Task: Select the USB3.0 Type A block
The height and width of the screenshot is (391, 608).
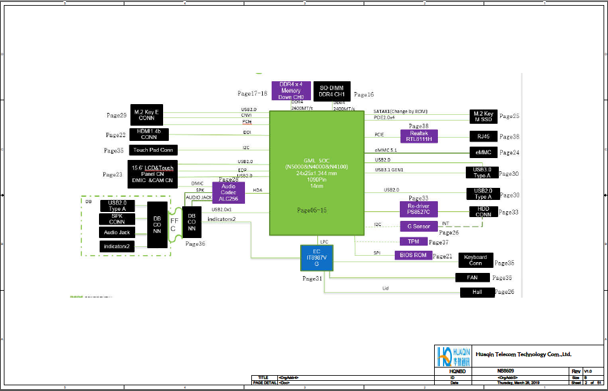Action: point(482,173)
